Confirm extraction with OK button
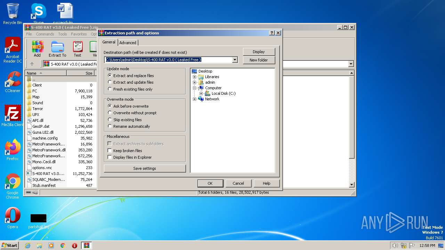 [210, 183]
